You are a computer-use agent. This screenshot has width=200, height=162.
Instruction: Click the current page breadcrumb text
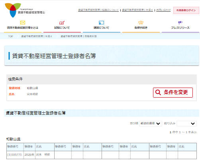pyautogui.click(x=78, y=36)
